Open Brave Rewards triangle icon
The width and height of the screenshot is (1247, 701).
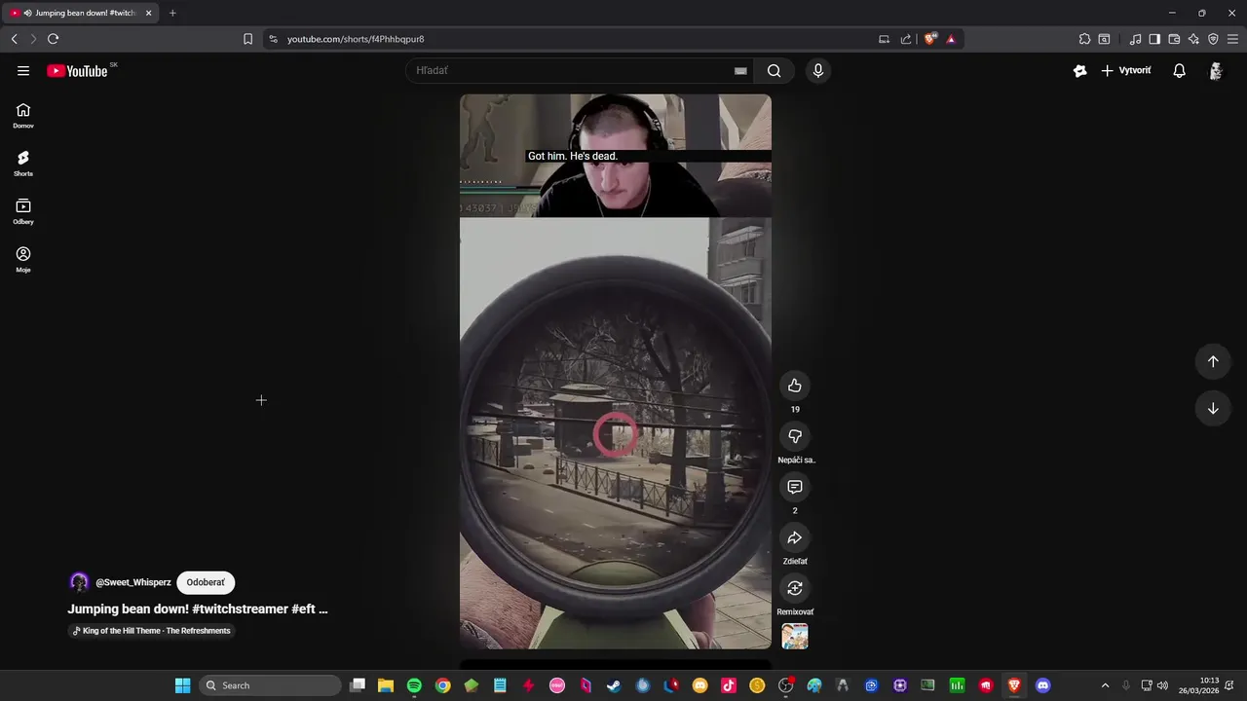tap(951, 39)
